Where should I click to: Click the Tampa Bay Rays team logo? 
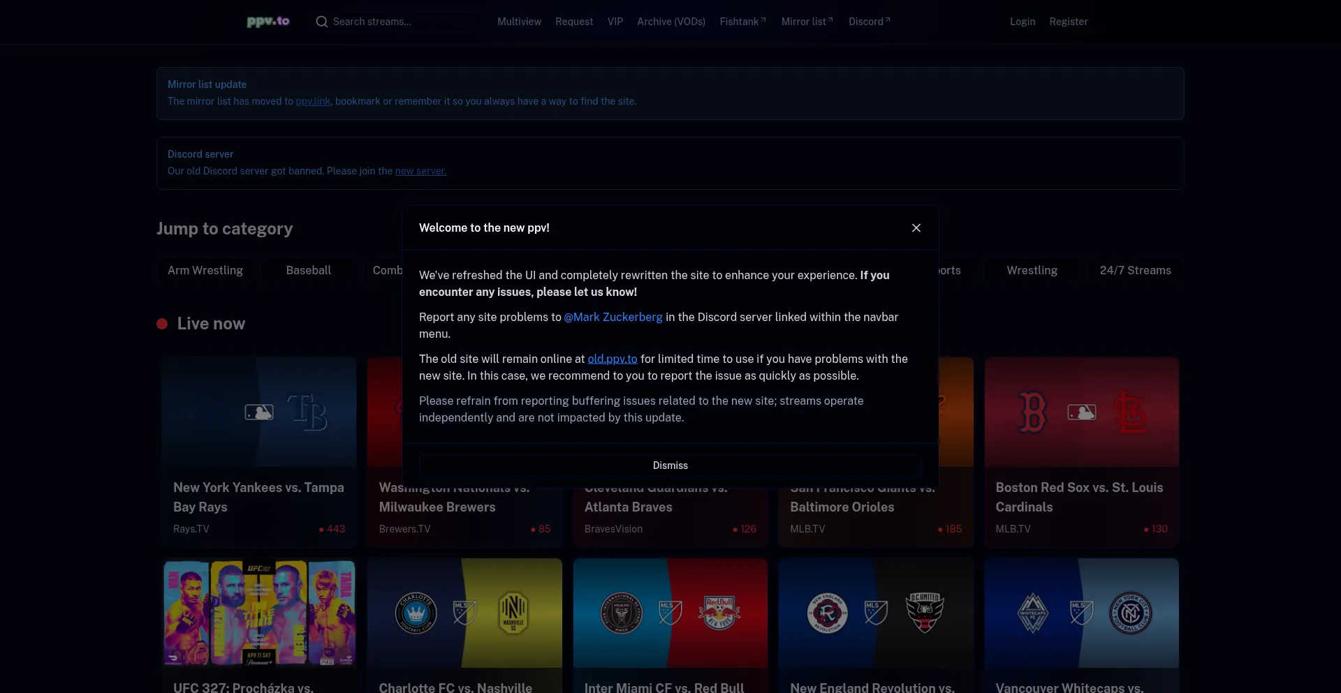pyautogui.click(x=307, y=412)
